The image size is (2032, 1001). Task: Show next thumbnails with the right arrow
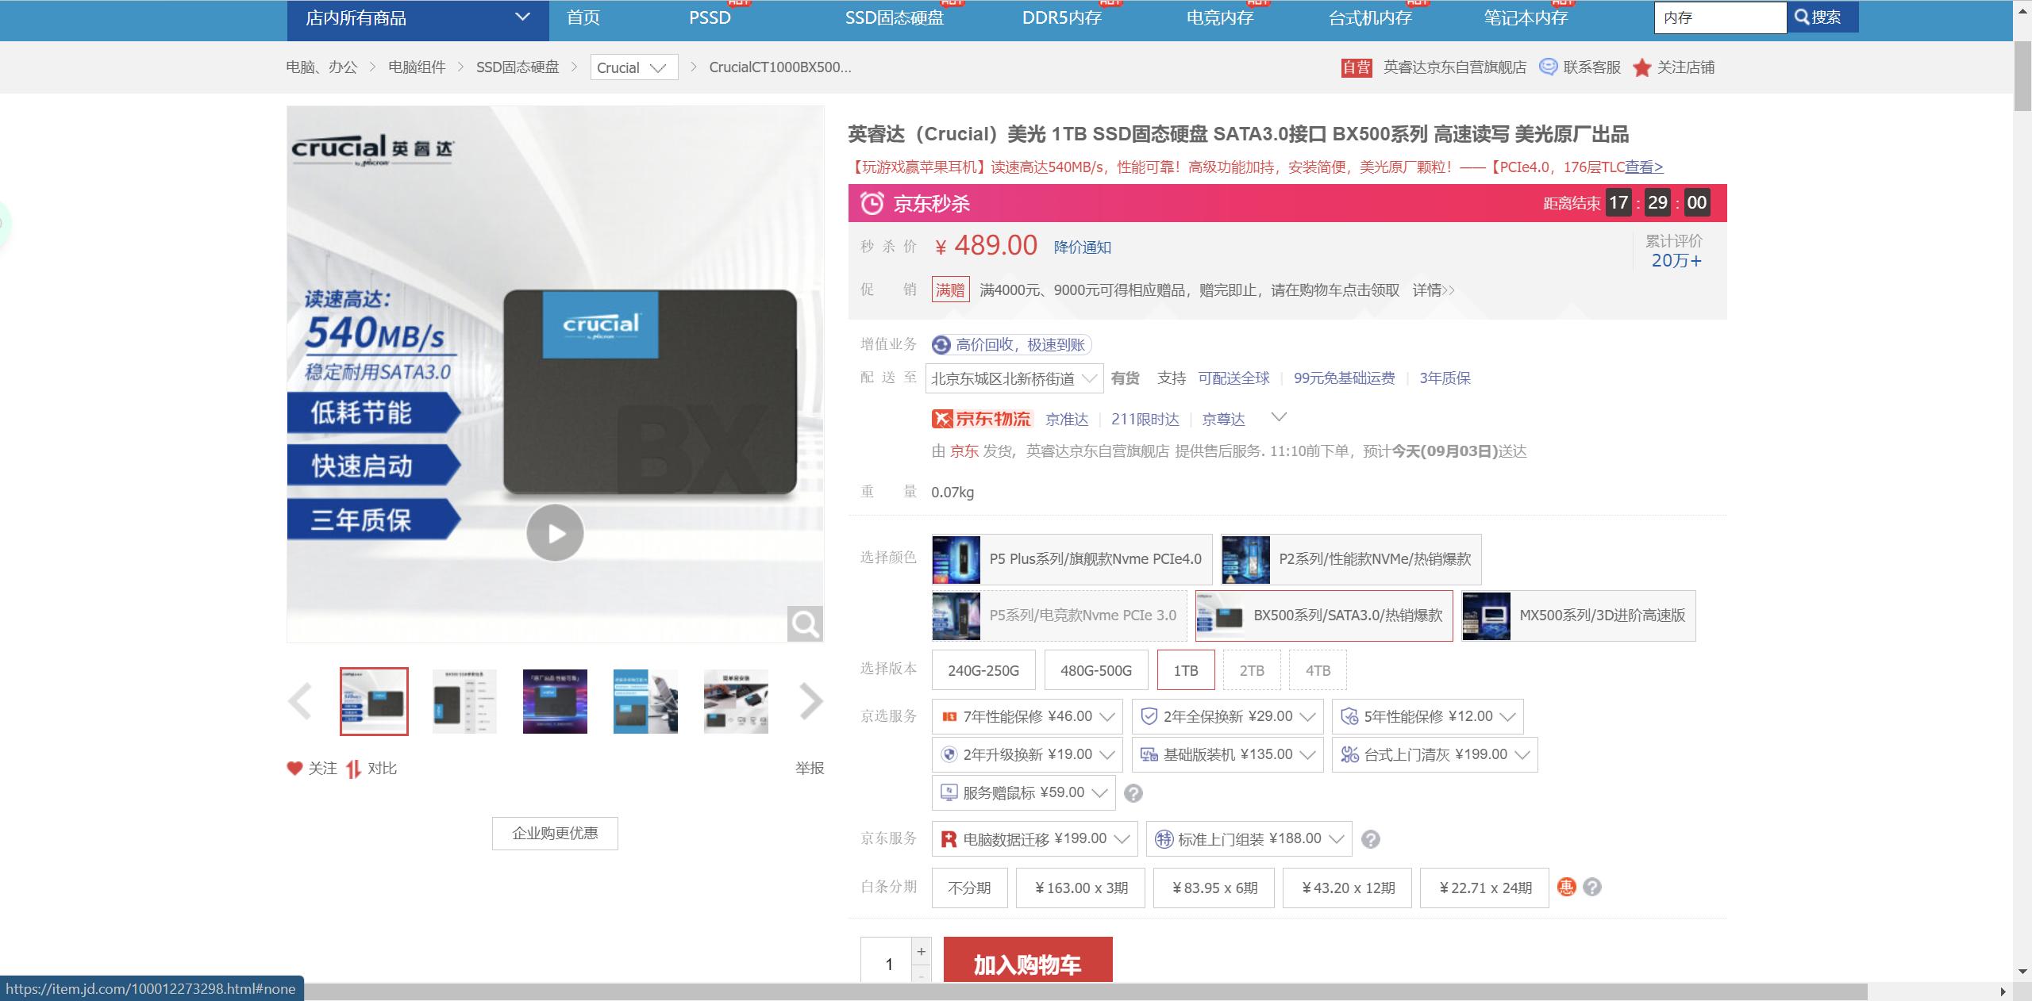[x=810, y=701]
